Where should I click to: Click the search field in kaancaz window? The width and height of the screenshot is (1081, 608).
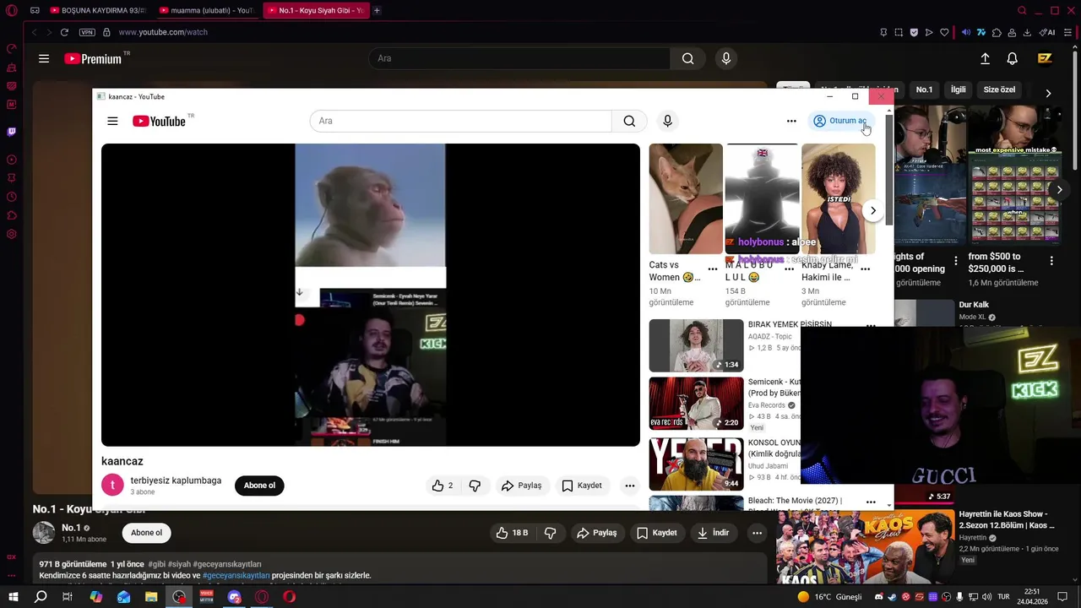click(x=461, y=121)
